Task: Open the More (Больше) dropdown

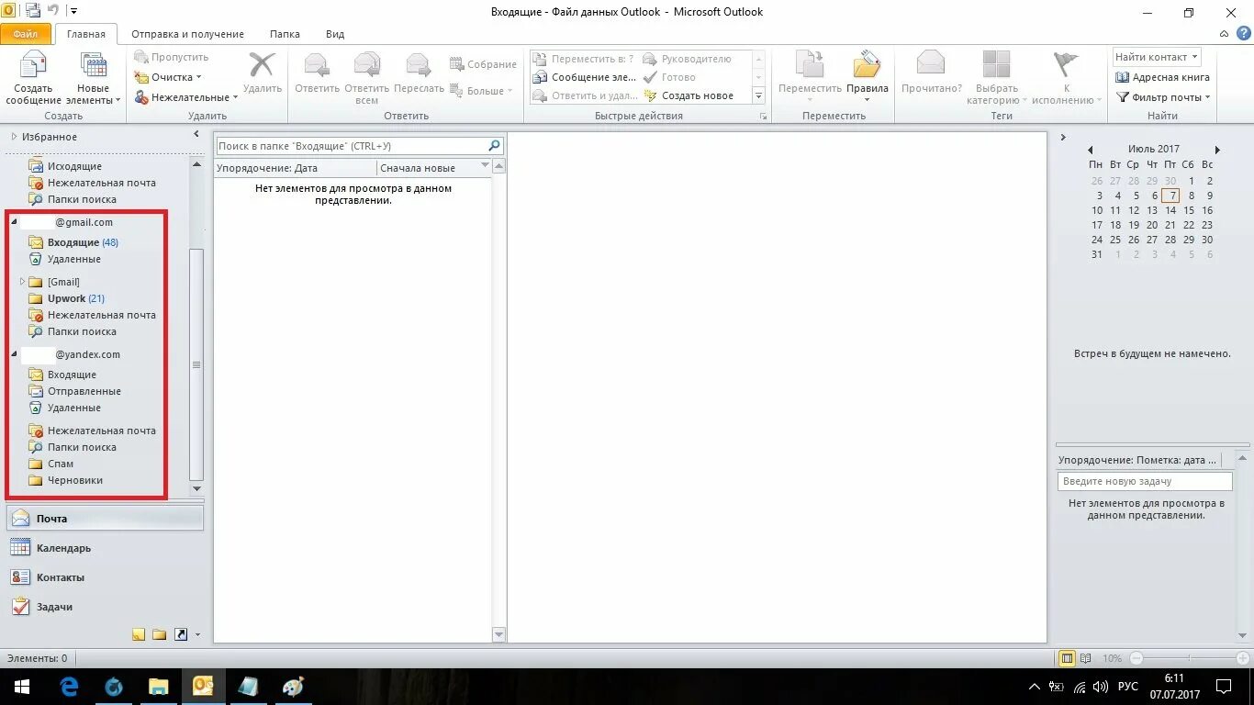Action: pyautogui.click(x=481, y=91)
